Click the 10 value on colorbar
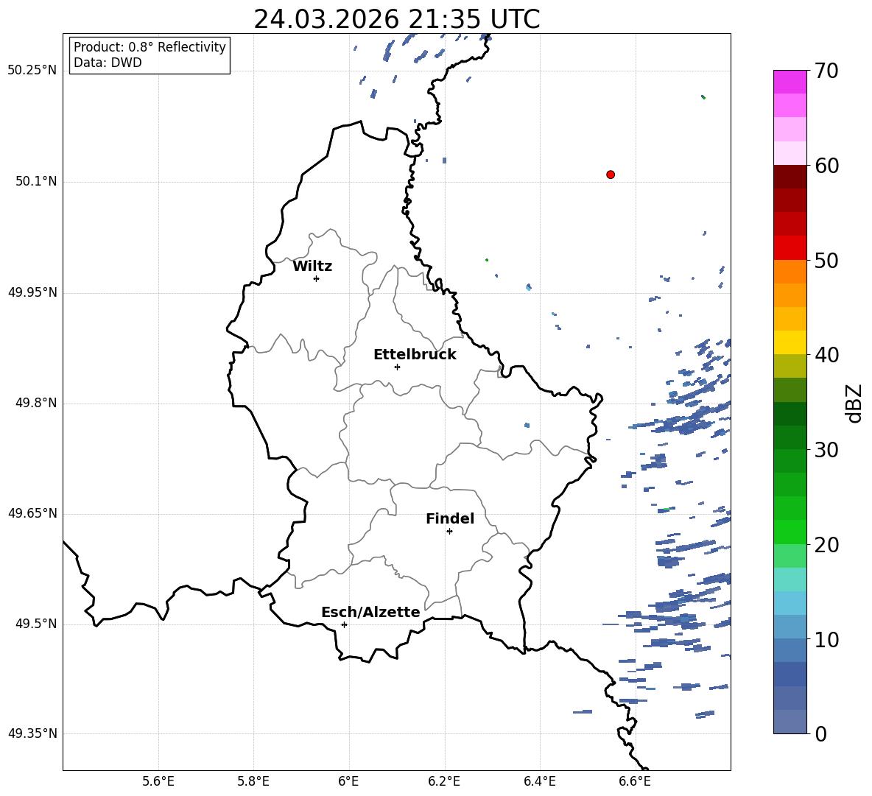 click(826, 639)
